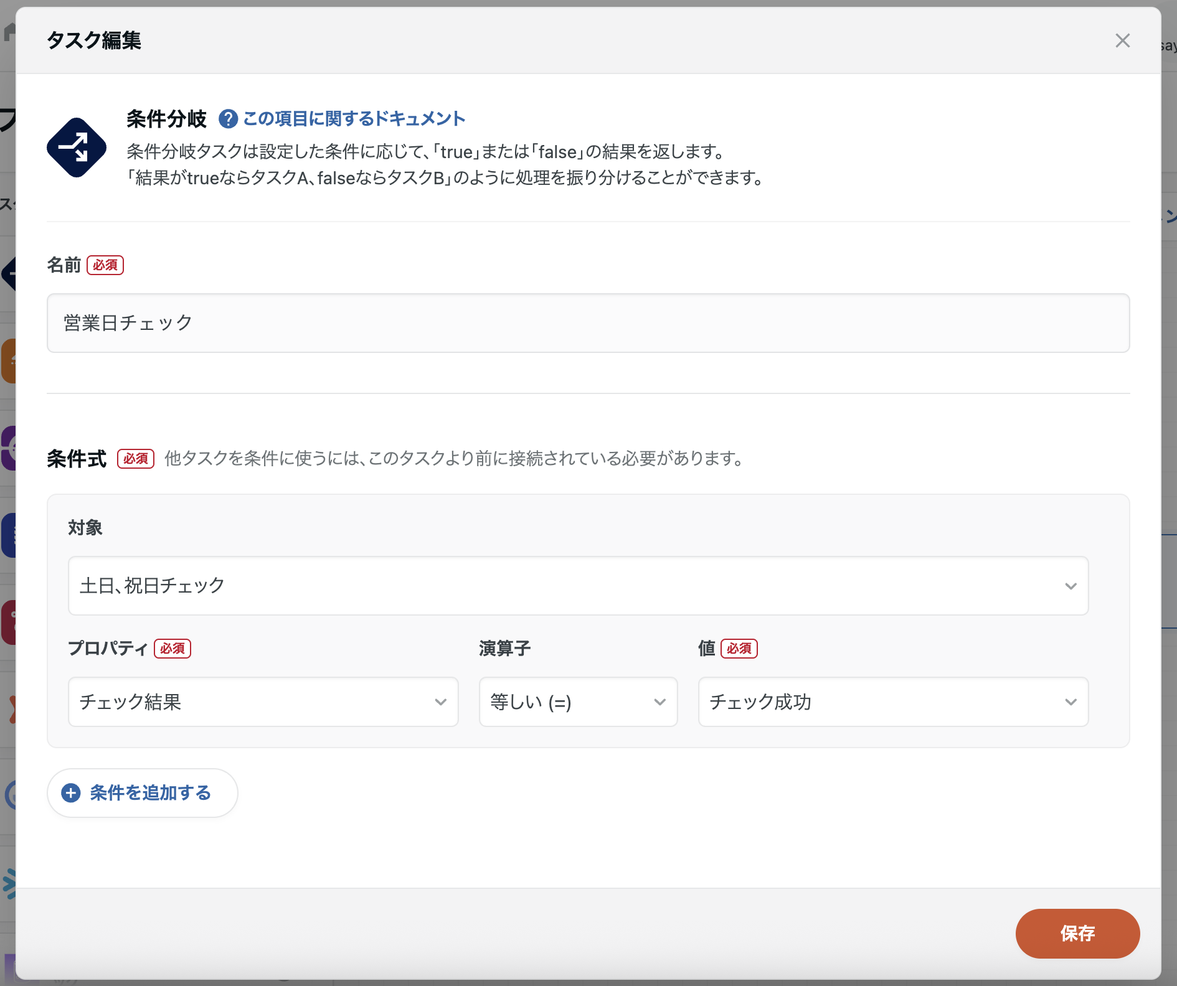The width and height of the screenshot is (1177, 986).
Task: Click inside the 名前 field showing 営業日チェック
Action: [587, 322]
